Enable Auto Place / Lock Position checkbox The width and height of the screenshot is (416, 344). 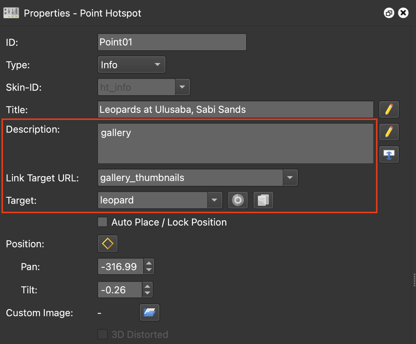point(102,222)
